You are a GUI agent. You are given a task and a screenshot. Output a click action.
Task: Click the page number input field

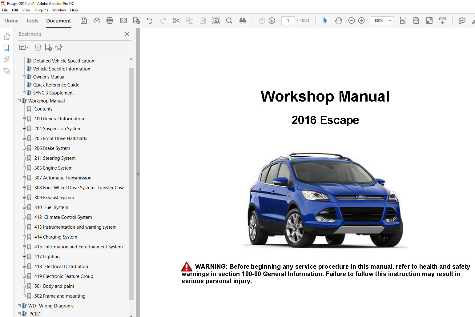click(288, 21)
